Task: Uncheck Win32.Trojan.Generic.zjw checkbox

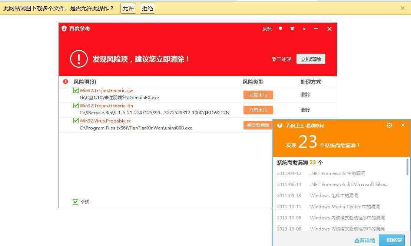Action: click(76, 90)
